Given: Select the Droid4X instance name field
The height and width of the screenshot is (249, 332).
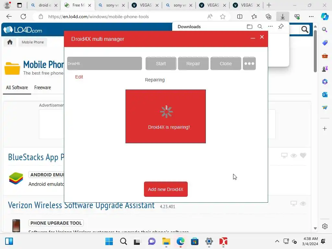Looking at the screenshot, I should [x=105, y=63].
